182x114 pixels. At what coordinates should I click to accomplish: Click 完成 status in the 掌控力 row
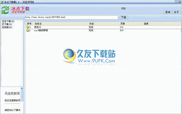pyautogui.click(x=91, y=27)
